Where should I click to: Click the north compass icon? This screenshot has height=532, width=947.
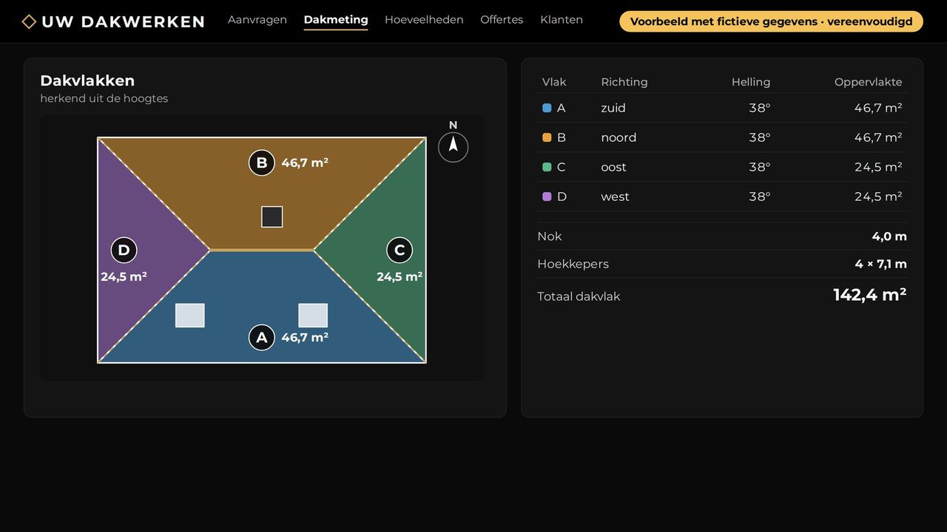point(454,147)
